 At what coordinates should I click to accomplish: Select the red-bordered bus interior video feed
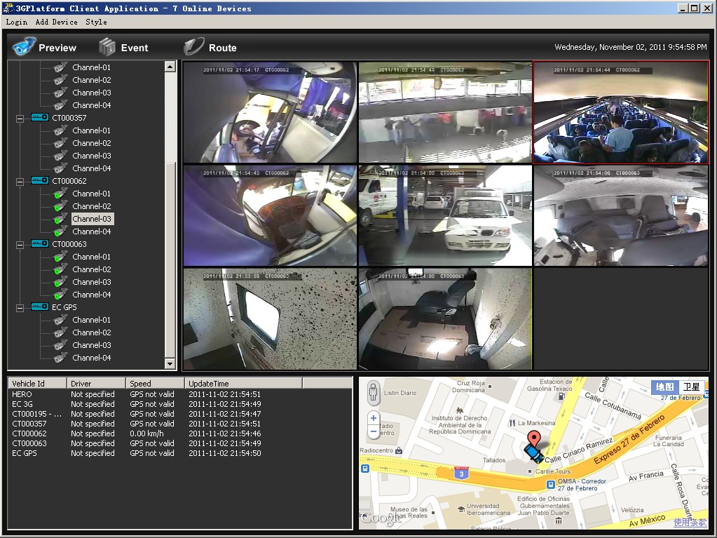point(621,112)
